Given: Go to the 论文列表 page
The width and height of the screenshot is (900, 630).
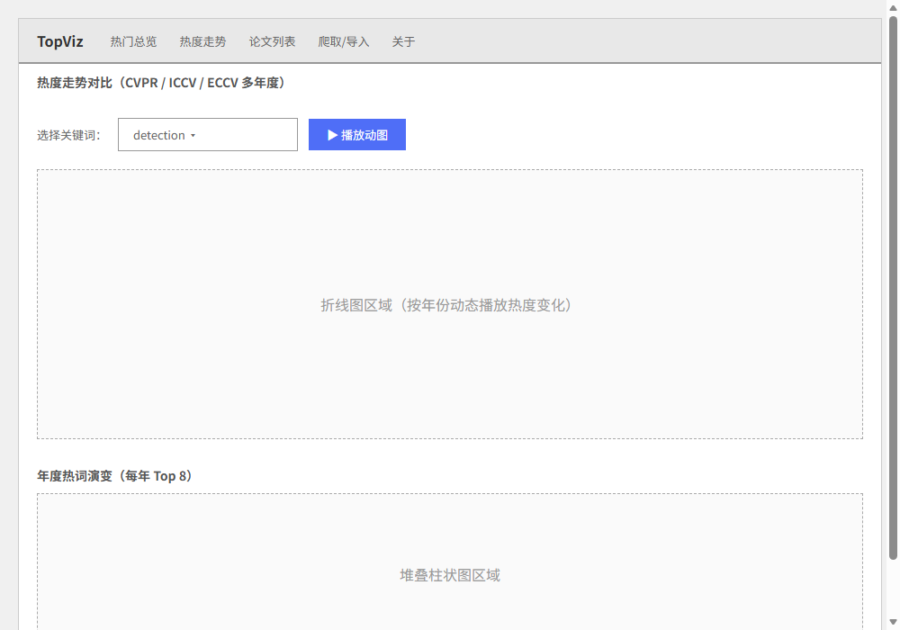Looking at the screenshot, I should point(272,41).
